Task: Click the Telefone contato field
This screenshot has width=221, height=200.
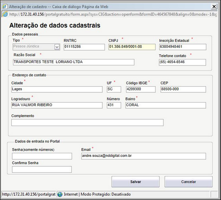Action: click(183, 62)
